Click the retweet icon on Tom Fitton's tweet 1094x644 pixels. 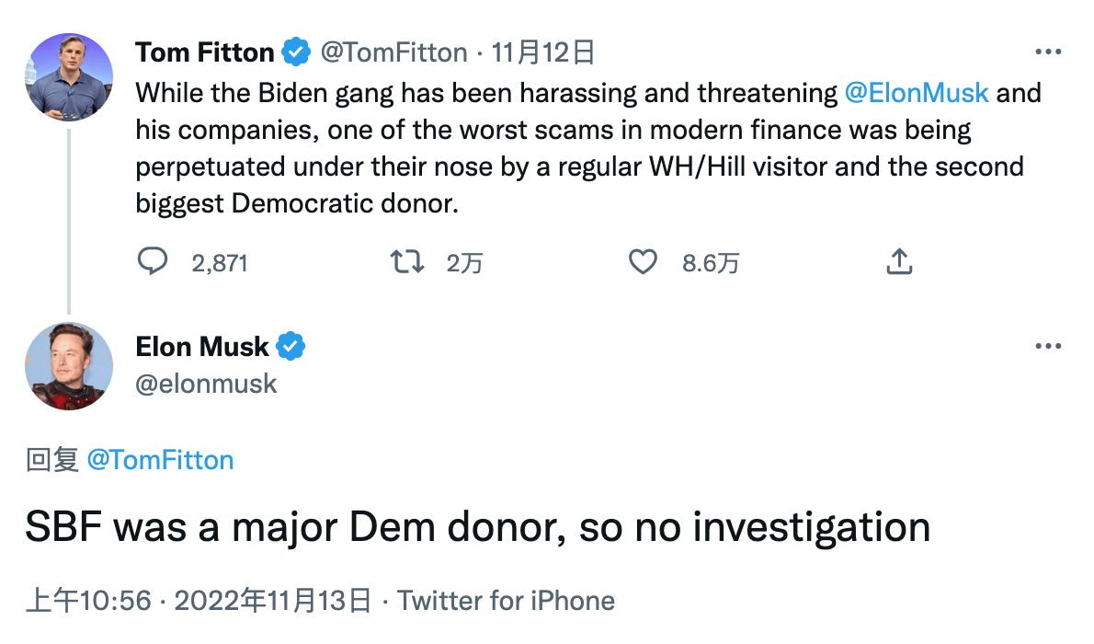(x=407, y=262)
